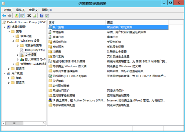Click the 系统服务 locked folder icon
Image resolution: width=185 pixels, height=132 pixels.
pos(50,47)
